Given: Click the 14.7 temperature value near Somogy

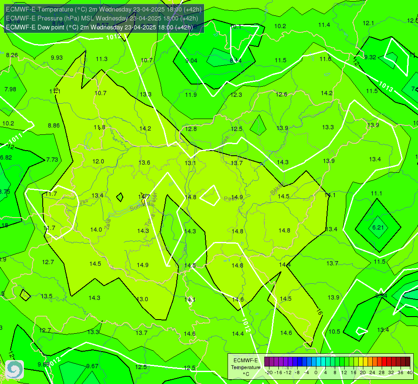Looking at the screenshot, I should click(144, 197).
